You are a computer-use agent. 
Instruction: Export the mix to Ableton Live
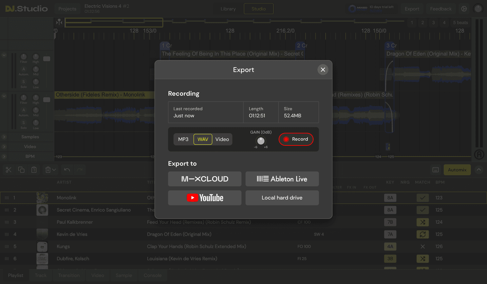(282, 179)
